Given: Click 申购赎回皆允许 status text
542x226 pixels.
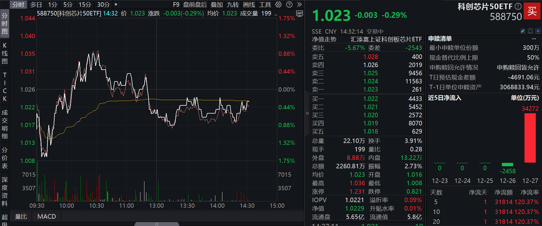Looking at the screenshot, I should pyautogui.click(x=518, y=67).
